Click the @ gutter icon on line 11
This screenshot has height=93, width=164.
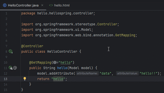coord(15,68)
